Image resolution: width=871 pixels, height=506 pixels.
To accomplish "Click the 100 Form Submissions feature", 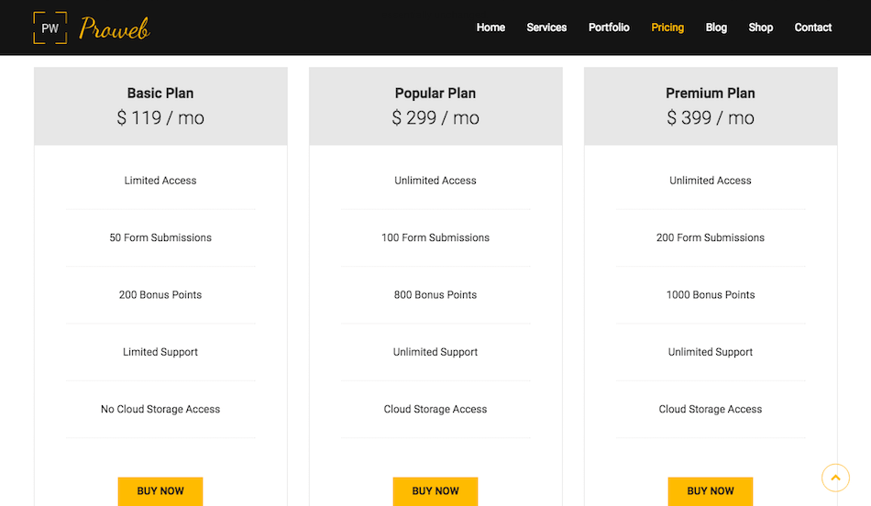I will 435,237.
